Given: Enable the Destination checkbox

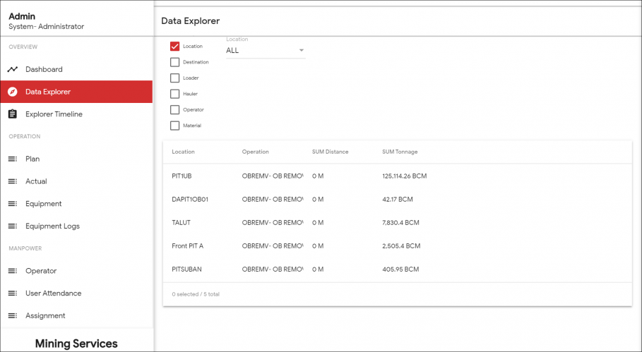Looking at the screenshot, I should click(174, 62).
